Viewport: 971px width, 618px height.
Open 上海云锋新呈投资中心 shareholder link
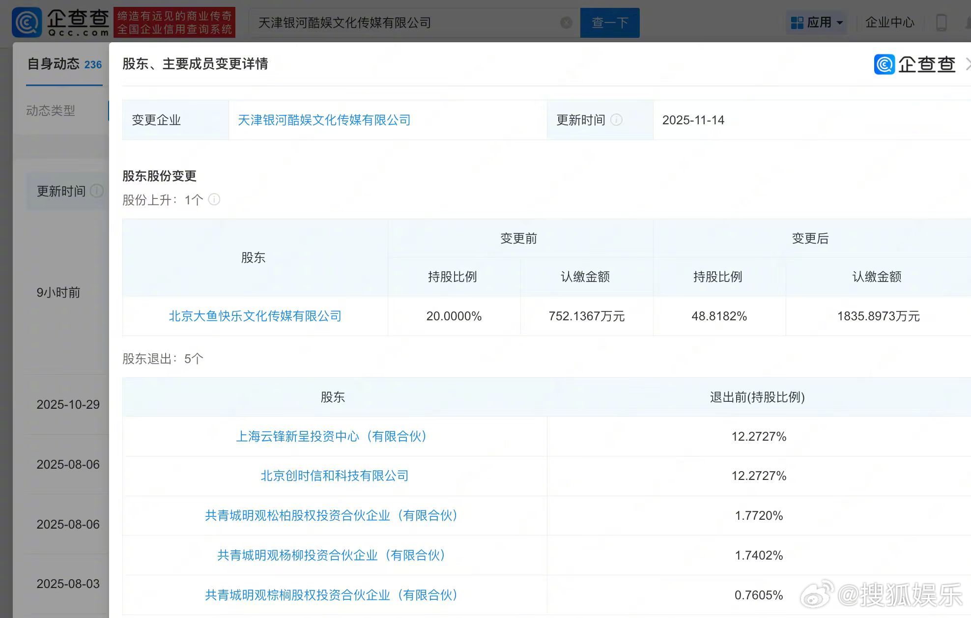332,436
